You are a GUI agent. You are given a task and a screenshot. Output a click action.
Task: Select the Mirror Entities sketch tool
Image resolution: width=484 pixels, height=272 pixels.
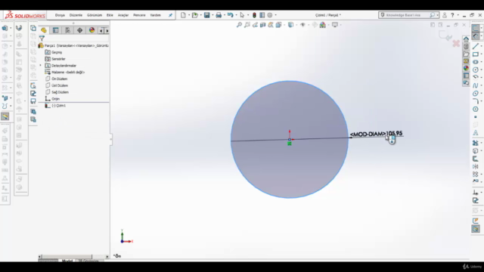(476, 166)
